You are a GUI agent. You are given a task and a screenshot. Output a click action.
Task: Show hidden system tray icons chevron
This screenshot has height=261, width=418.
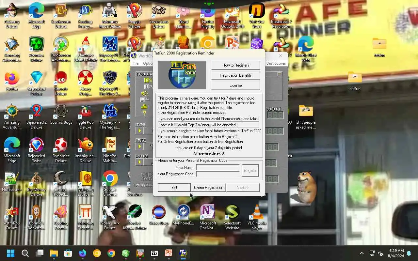362,253
